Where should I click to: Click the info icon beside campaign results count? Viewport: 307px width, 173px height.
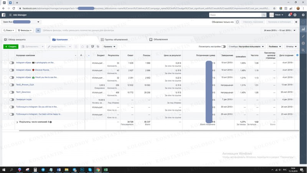(x=51, y=122)
